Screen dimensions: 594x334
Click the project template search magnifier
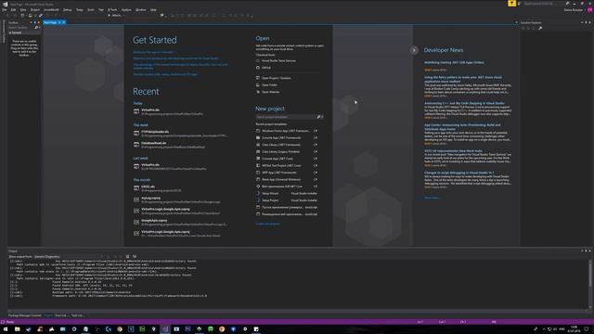(318, 117)
